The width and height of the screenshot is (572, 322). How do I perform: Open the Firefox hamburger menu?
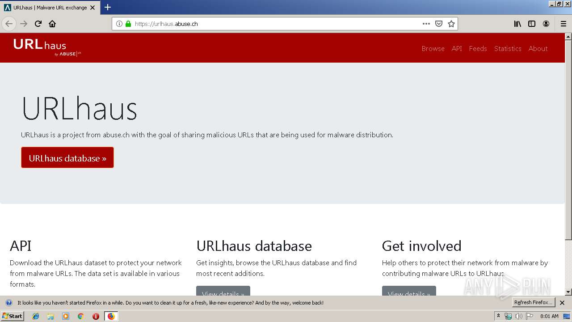click(564, 24)
